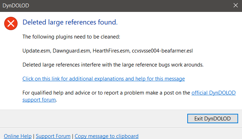Click the Exit DynDOLOD button

coord(213,118)
